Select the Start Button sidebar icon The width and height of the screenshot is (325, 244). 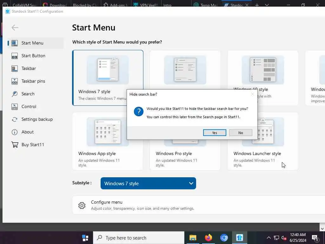coord(15,56)
